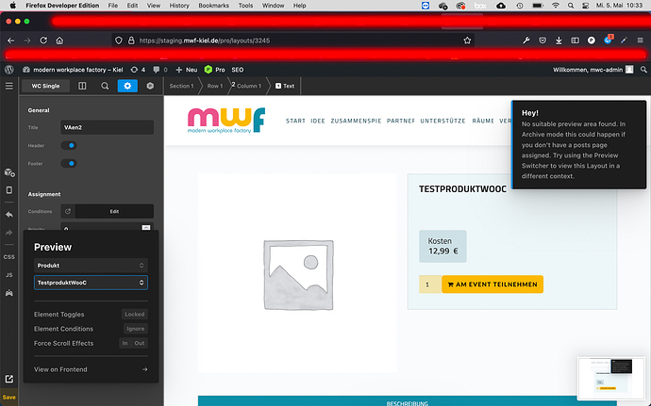
Task: Click AM EVENT TEILNEHMEN button
Action: pos(492,284)
